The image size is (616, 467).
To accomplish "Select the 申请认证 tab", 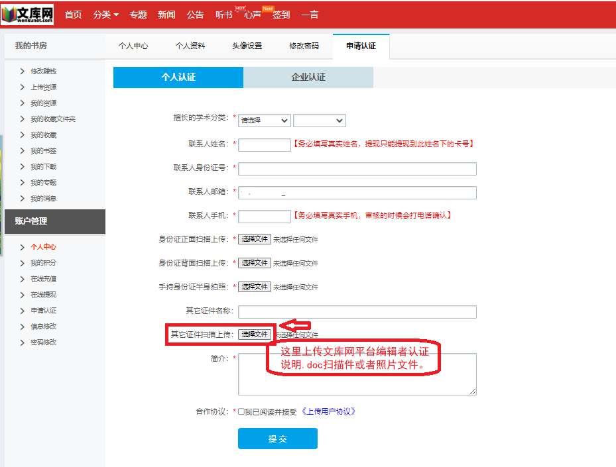I will [x=361, y=46].
